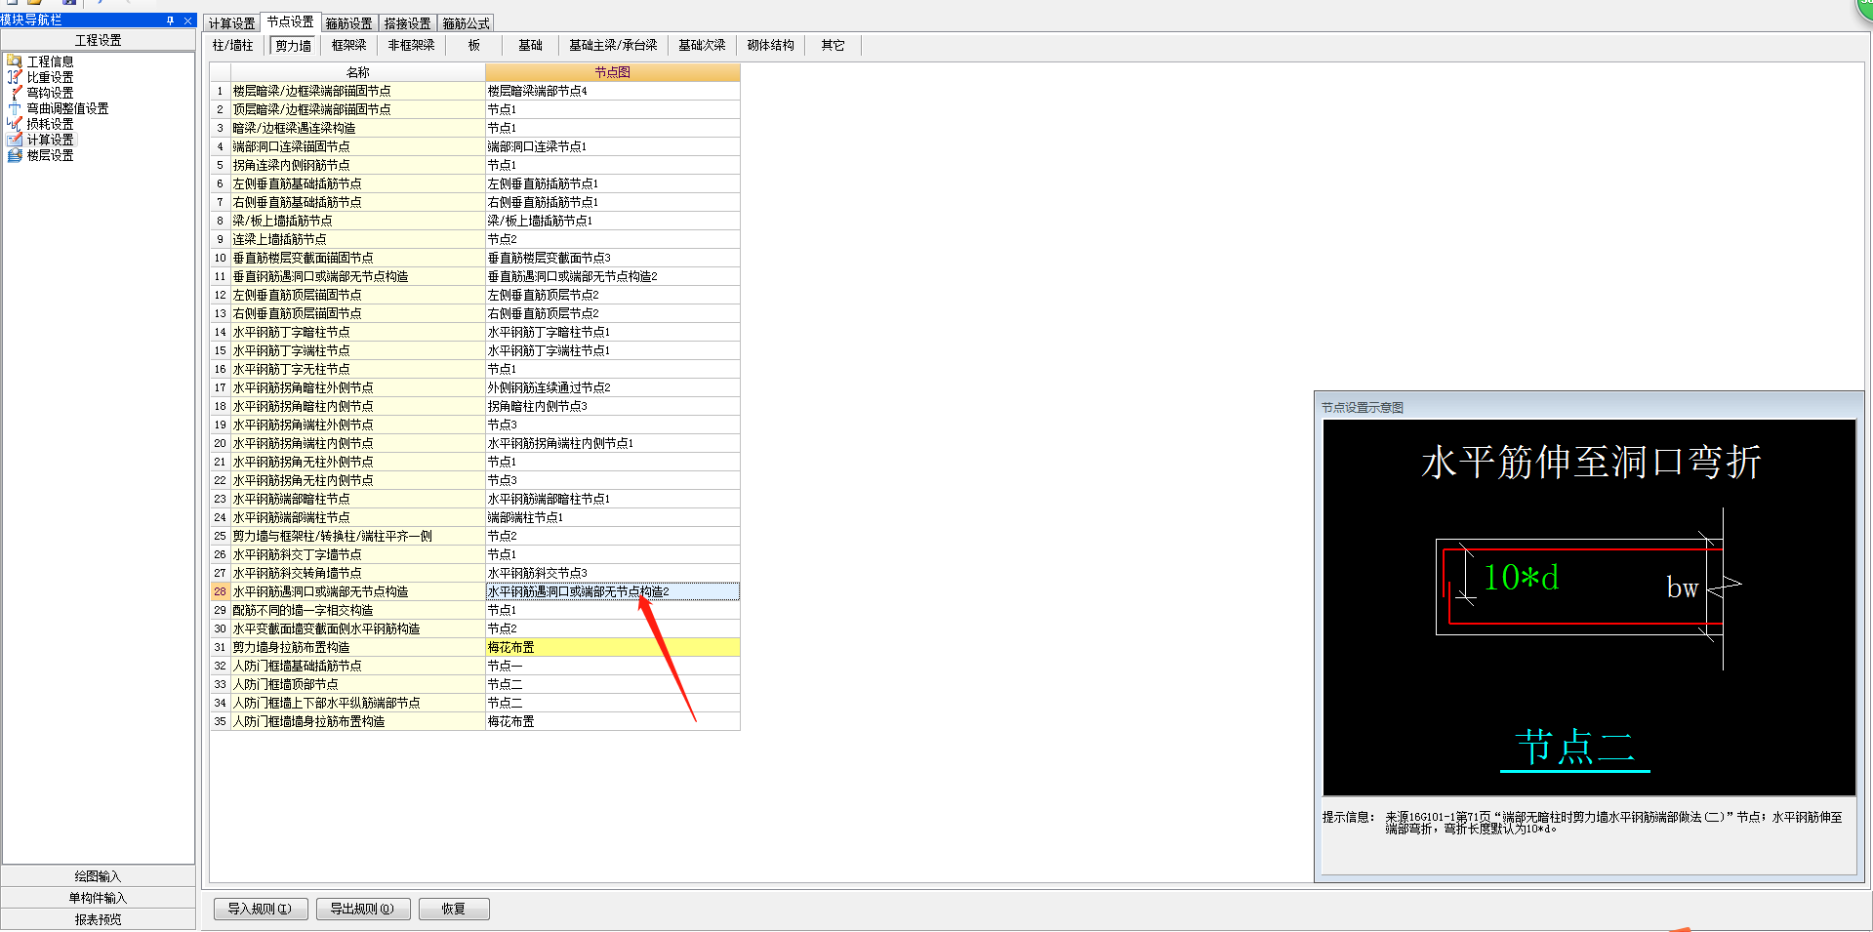This screenshot has width=1873, height=932.
Task: Click the 比重设置 icon in sidebar
Action: coord(15,77)
